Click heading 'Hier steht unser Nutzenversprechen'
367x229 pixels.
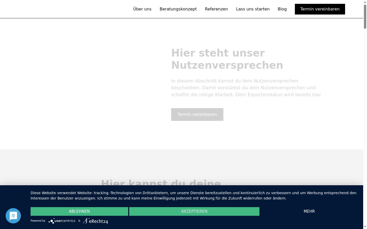click(227, 59)
